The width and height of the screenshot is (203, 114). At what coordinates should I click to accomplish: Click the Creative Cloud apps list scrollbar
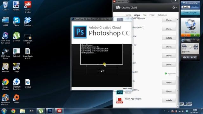click(x=177, y=91)
